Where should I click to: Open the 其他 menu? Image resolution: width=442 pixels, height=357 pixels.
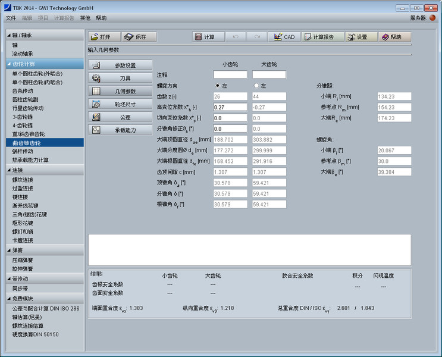85,18
